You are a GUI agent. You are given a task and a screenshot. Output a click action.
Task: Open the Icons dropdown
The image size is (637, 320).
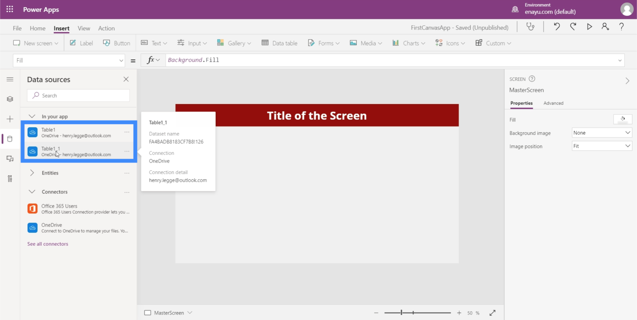click(x=450, y=43)
